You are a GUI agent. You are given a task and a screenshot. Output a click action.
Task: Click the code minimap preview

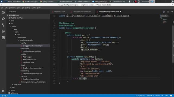click(x=165, y=19)
